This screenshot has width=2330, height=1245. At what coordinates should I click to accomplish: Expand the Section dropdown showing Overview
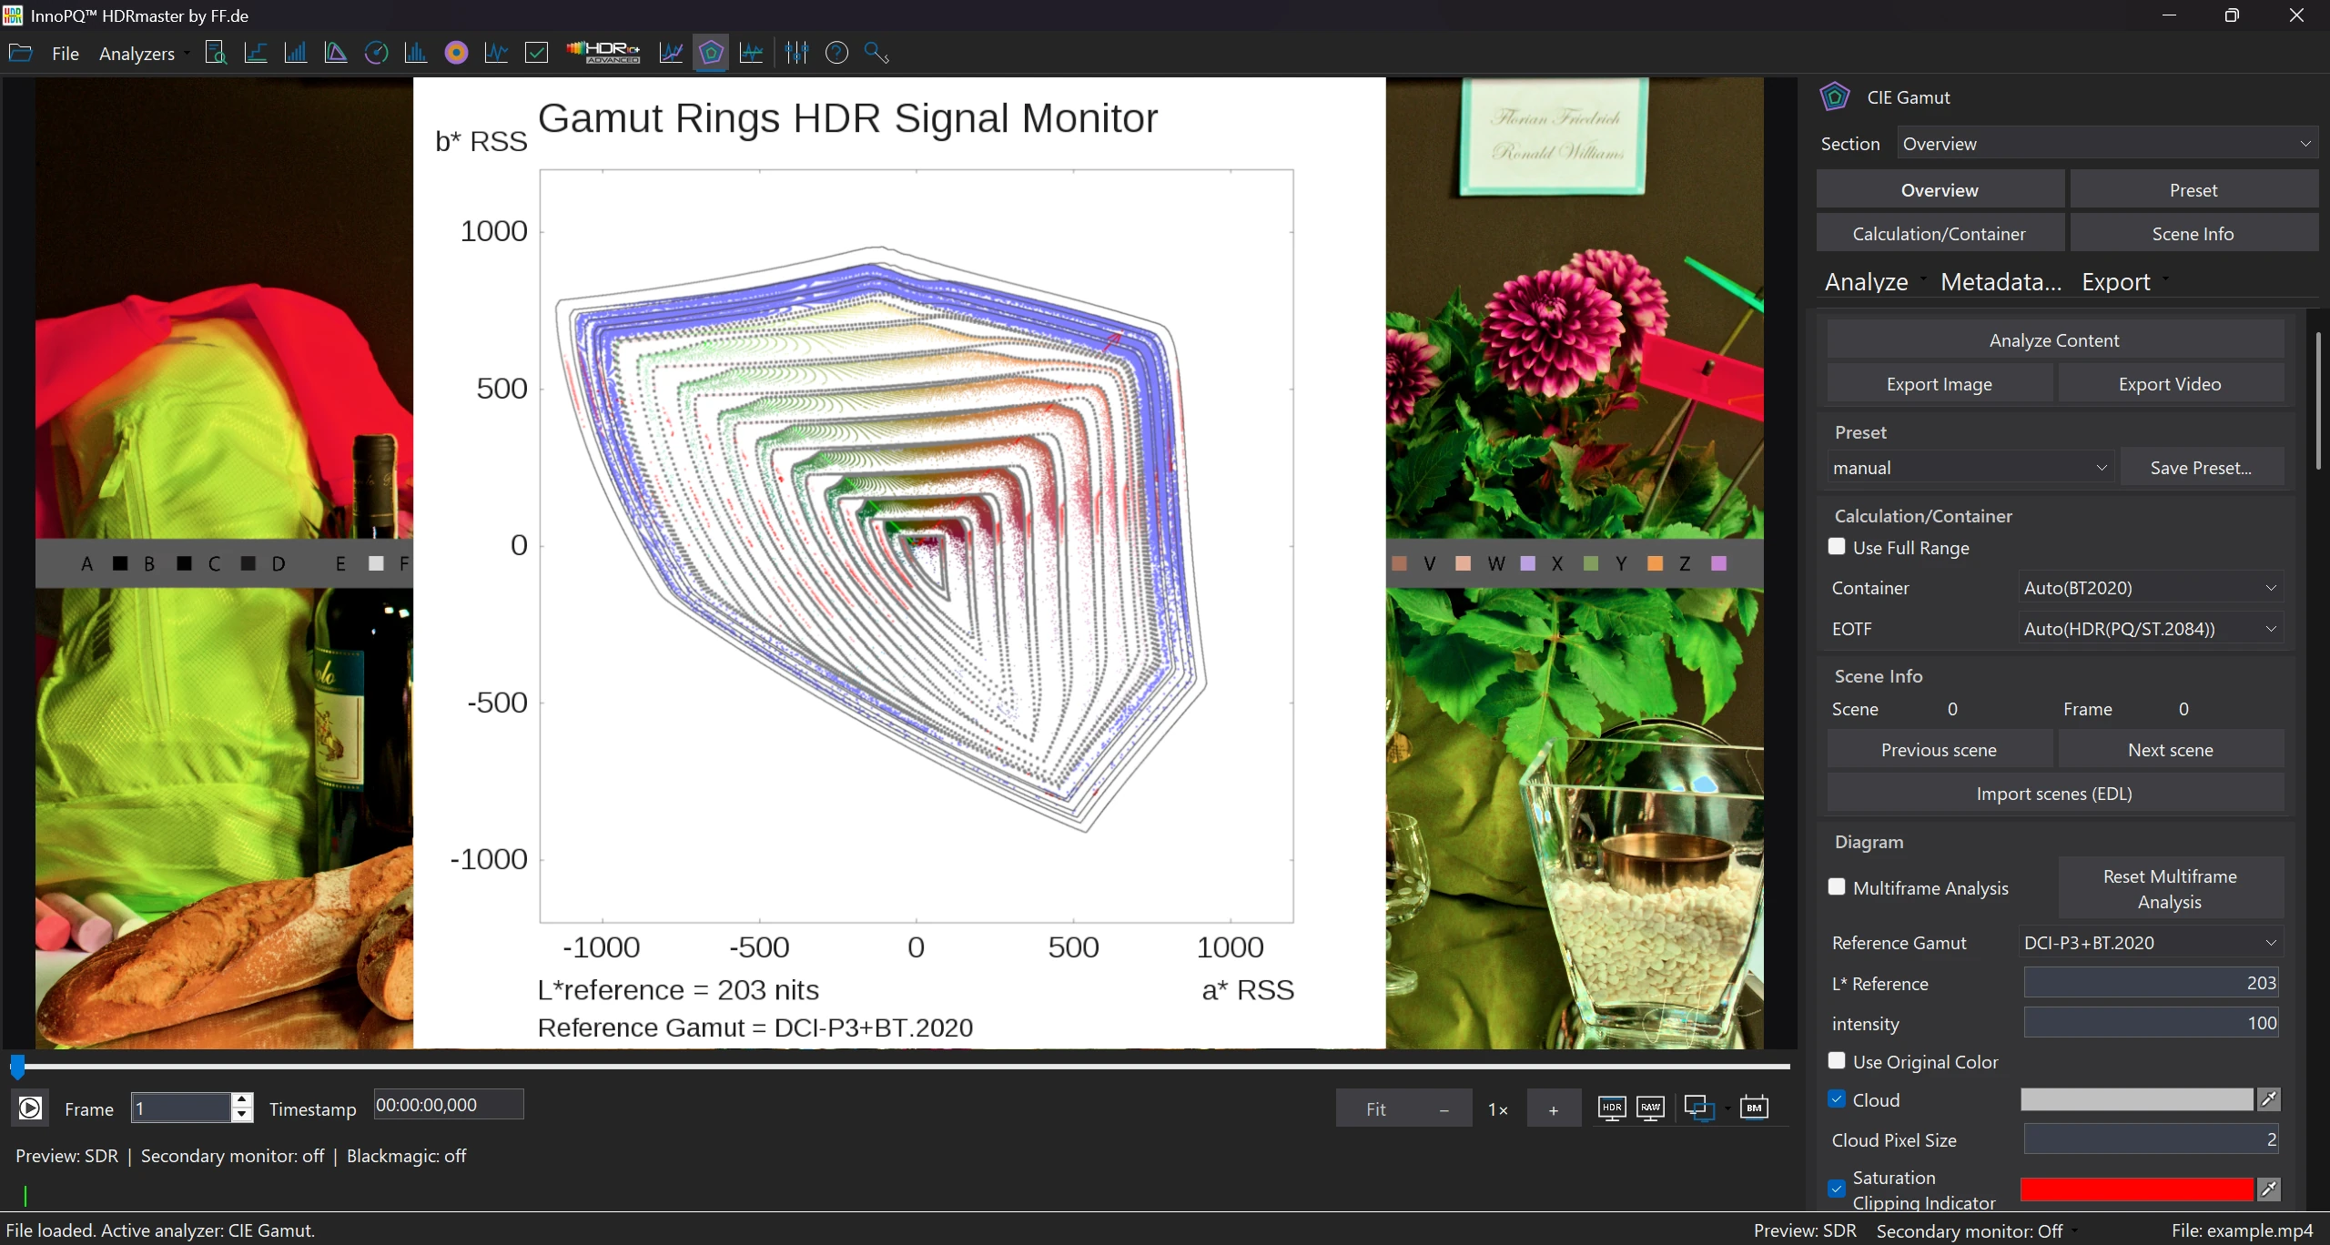2107,144
